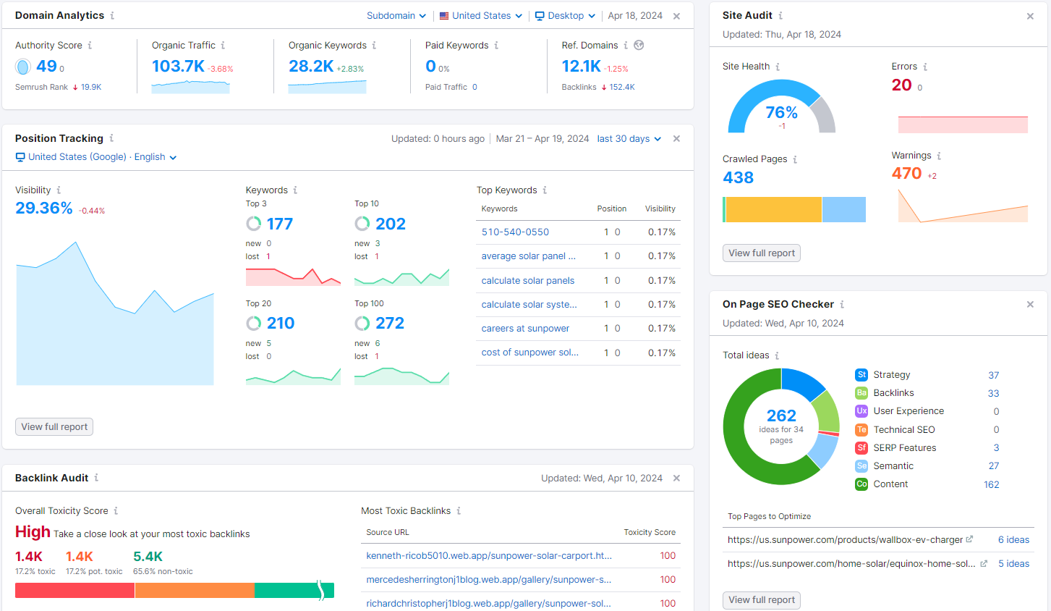The height and width of the screenshot is (611, 1051).
Task: Open the last 30 days range dropdown
Action: click(629, 139)
